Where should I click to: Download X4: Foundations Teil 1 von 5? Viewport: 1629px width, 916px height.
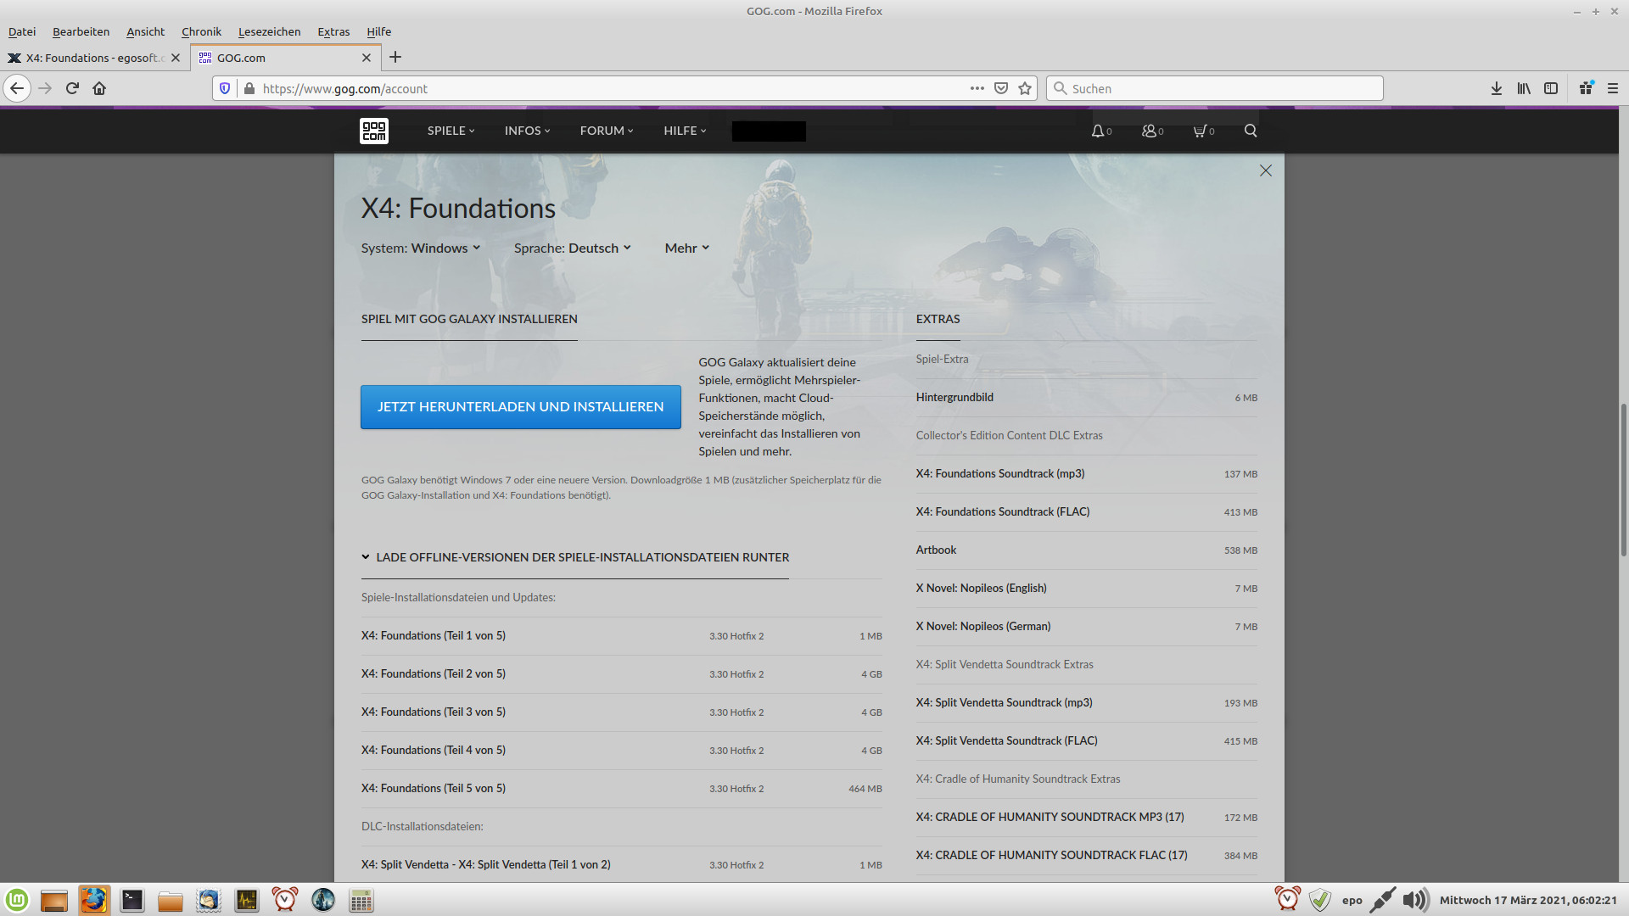click(622, 636)
